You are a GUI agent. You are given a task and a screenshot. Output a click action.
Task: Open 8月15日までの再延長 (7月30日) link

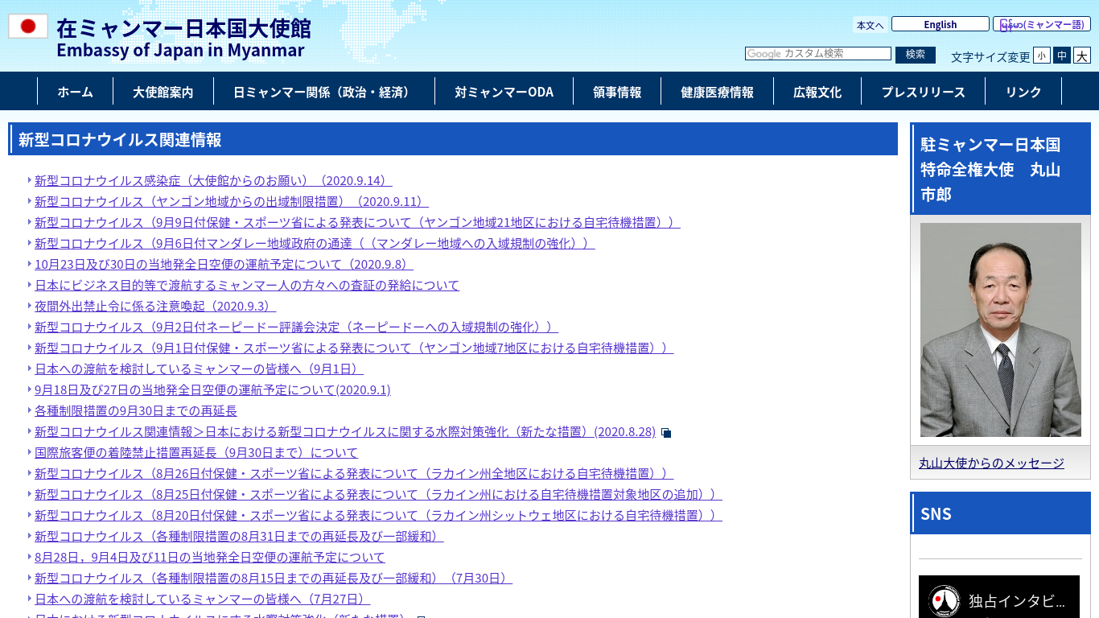274,578
